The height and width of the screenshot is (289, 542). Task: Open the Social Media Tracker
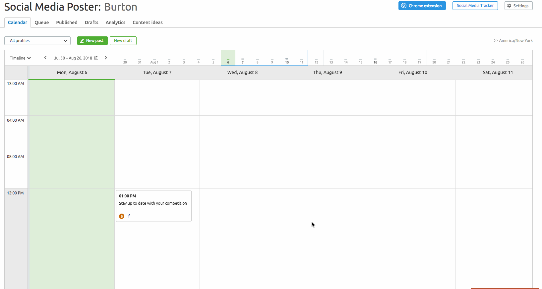tap(475, 6)
